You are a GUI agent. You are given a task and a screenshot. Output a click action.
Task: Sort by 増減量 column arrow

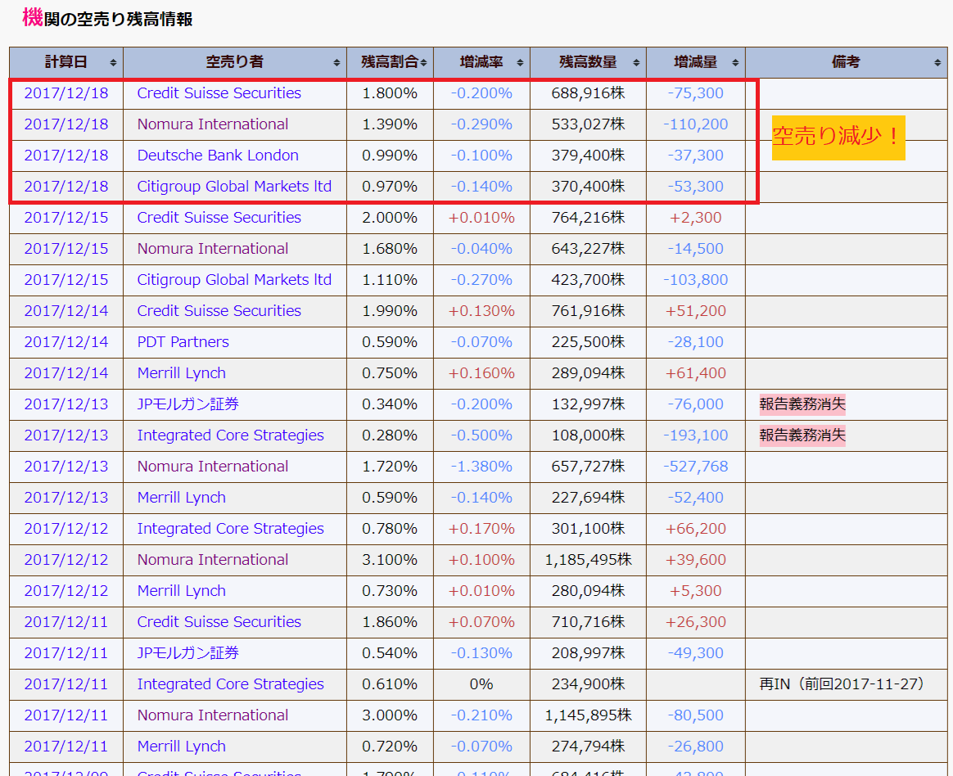tap(735, 62)
